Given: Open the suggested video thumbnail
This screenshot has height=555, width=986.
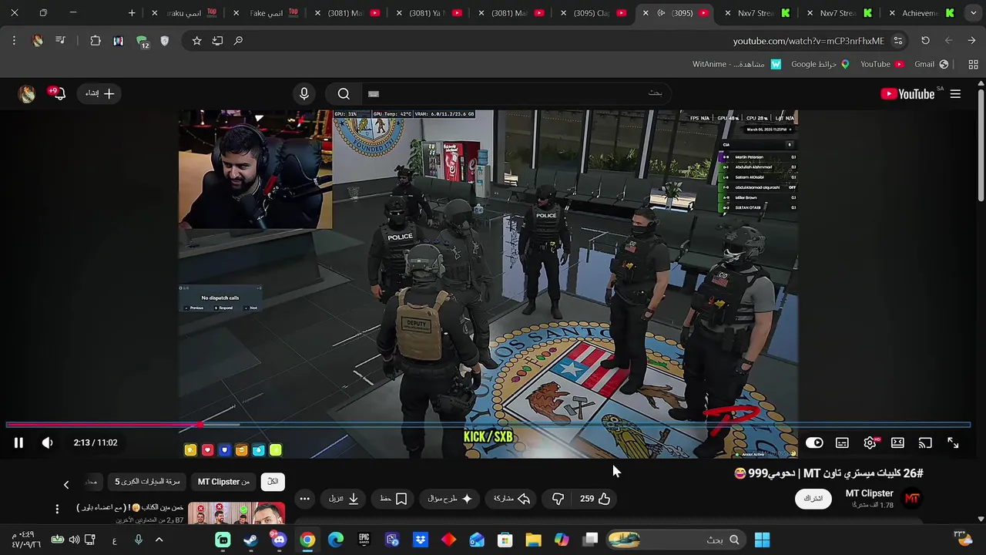Looking at the screenshot, I should pos(236,513).
